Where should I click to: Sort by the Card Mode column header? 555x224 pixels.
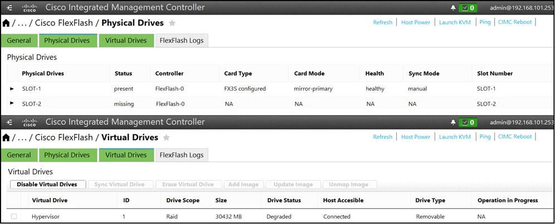(x=309, y=73)
